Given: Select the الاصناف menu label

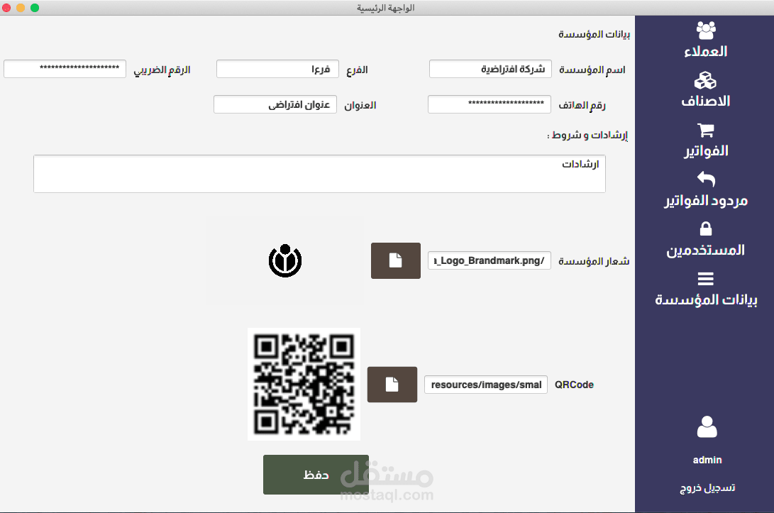Looking at the screenshot, I should 706,101.
